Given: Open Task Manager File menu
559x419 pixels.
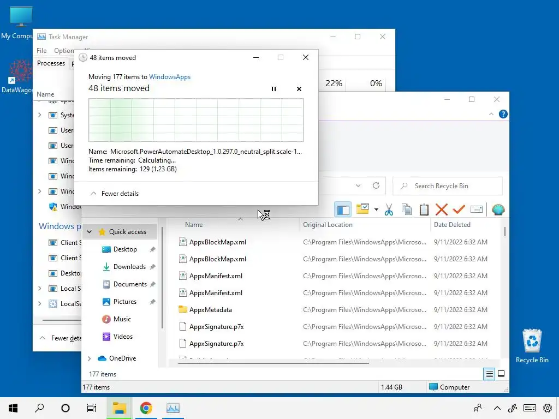Looking at the screenshot, I should coord(41,51).
